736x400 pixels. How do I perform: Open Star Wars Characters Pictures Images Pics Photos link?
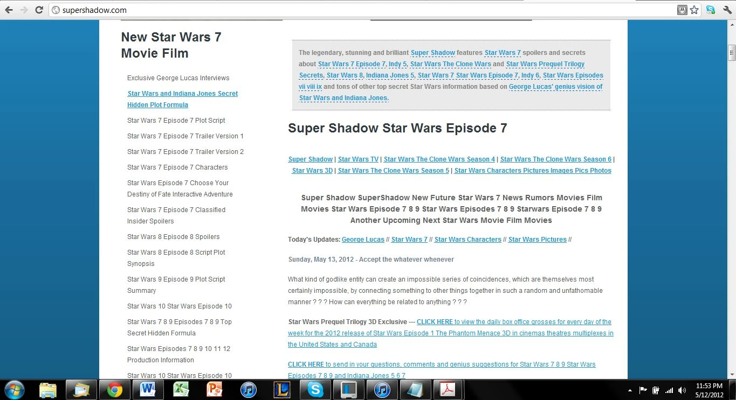[x=533, y=171]
